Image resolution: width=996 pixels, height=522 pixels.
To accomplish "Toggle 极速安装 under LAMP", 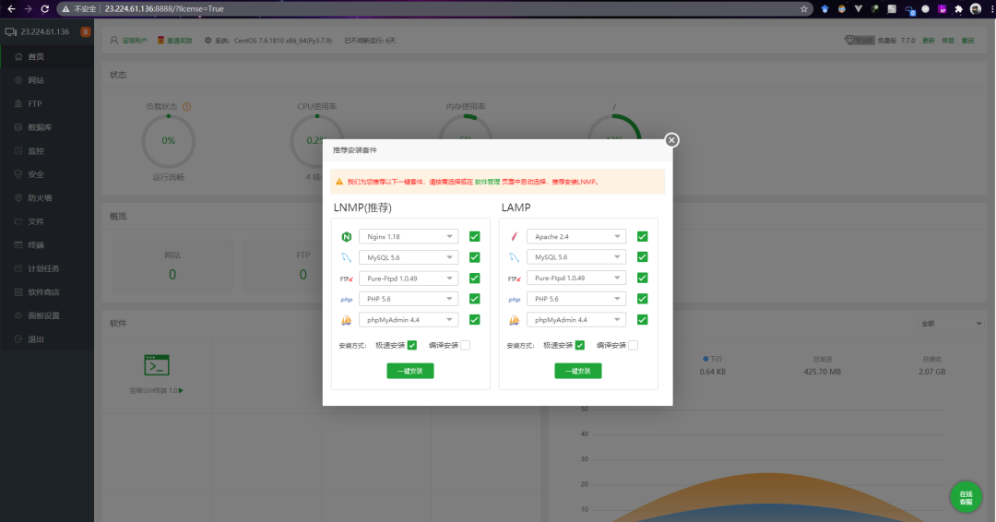I will [580, 346].
